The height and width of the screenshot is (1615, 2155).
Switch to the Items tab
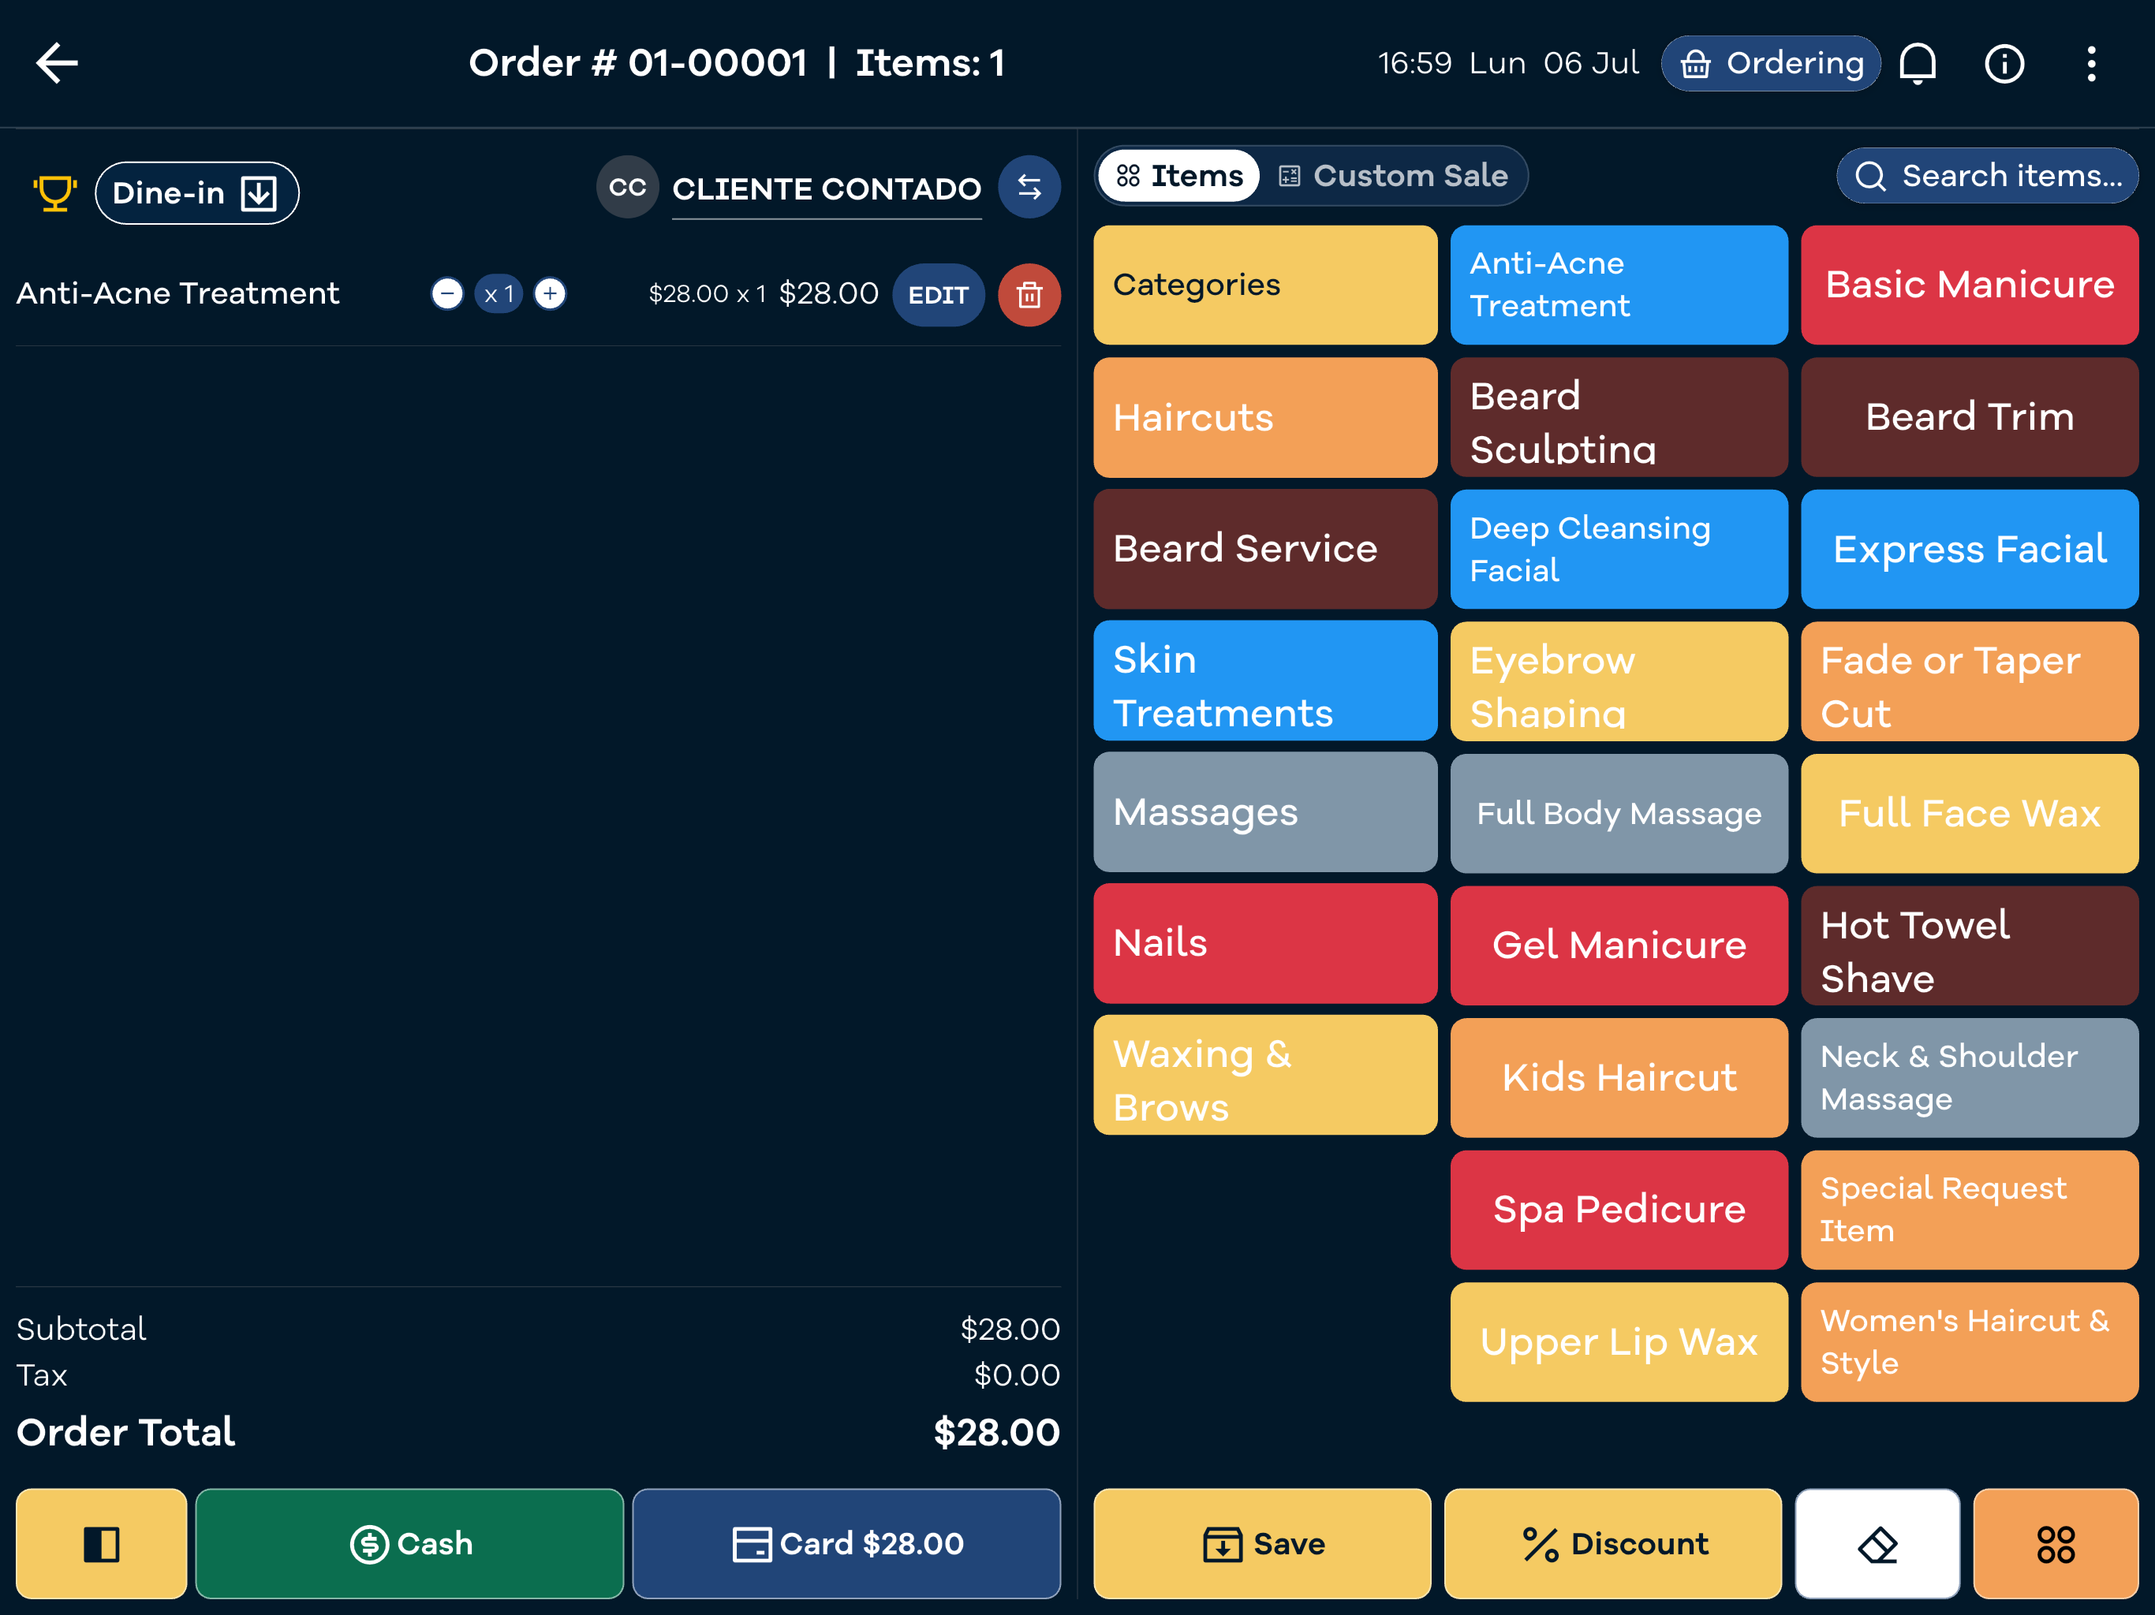pos(1178,175)
